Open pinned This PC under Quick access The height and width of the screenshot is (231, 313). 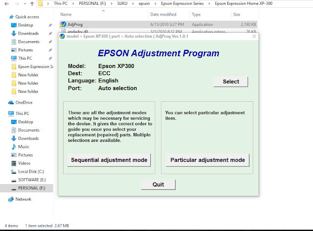coord(25,58)
